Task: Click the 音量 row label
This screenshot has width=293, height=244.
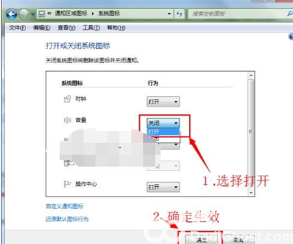Action: (81, 120)
